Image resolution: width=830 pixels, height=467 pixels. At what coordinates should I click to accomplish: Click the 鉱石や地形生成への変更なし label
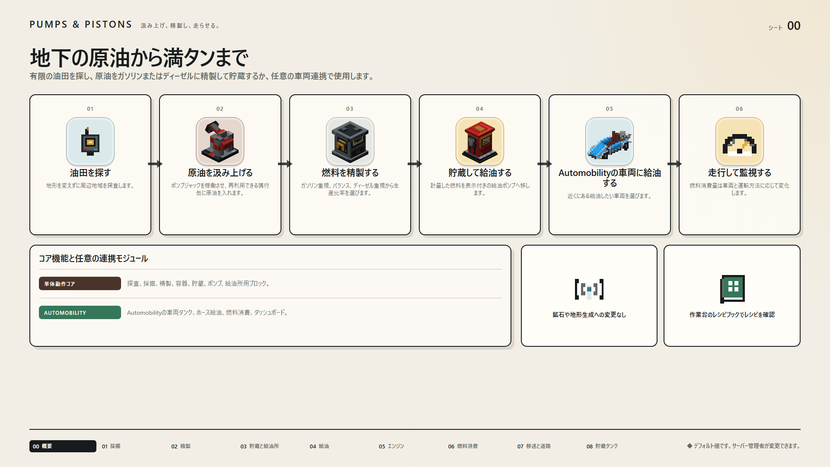[589, 315]
